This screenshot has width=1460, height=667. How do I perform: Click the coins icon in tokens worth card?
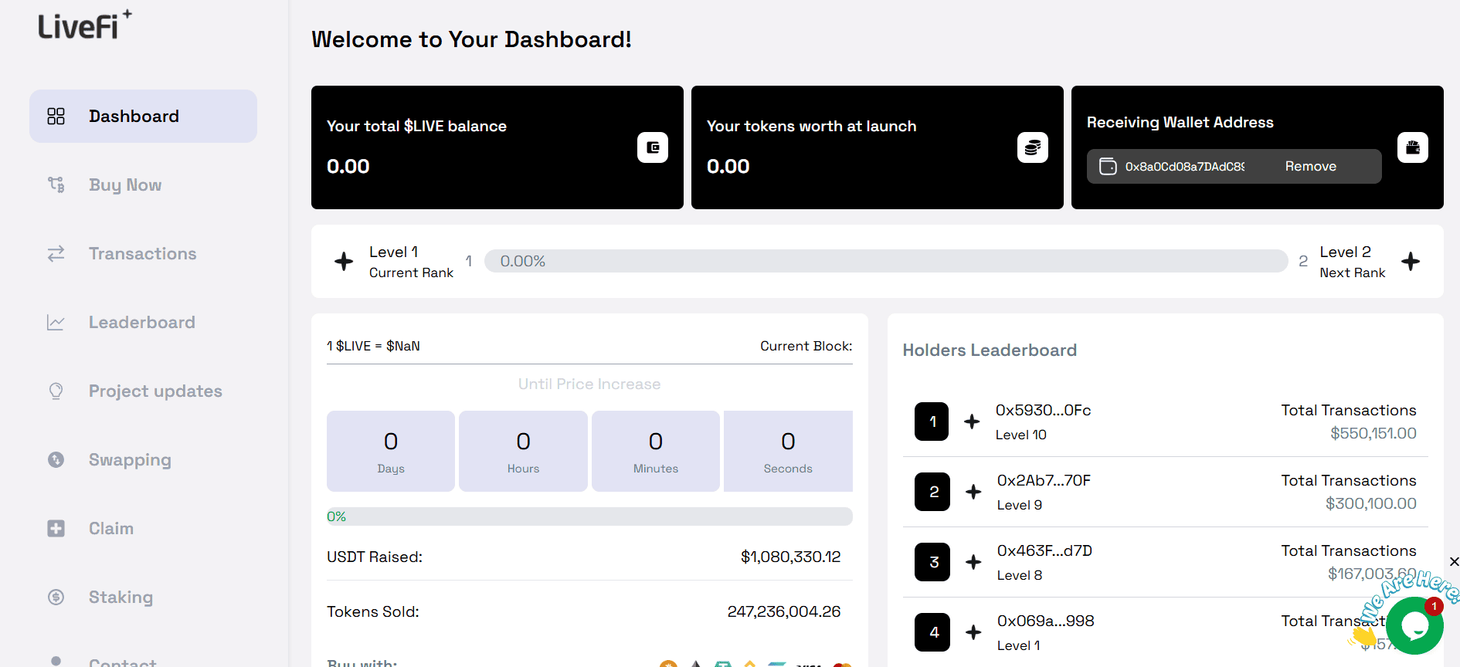pos(1032,147)
